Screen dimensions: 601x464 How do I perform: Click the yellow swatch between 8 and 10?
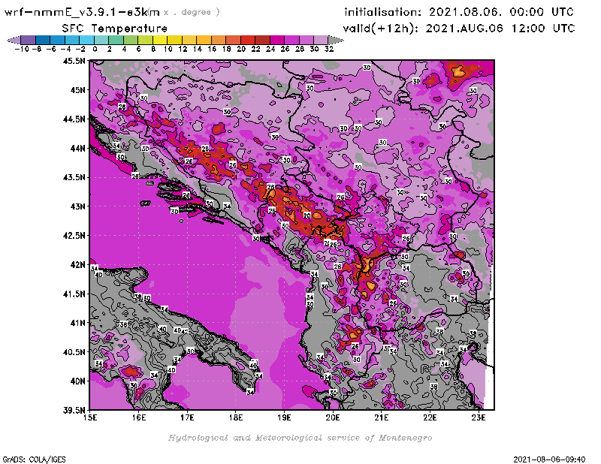[160, 39]
